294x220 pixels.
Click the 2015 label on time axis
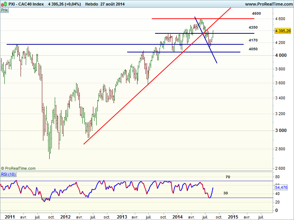click(233, 217)
